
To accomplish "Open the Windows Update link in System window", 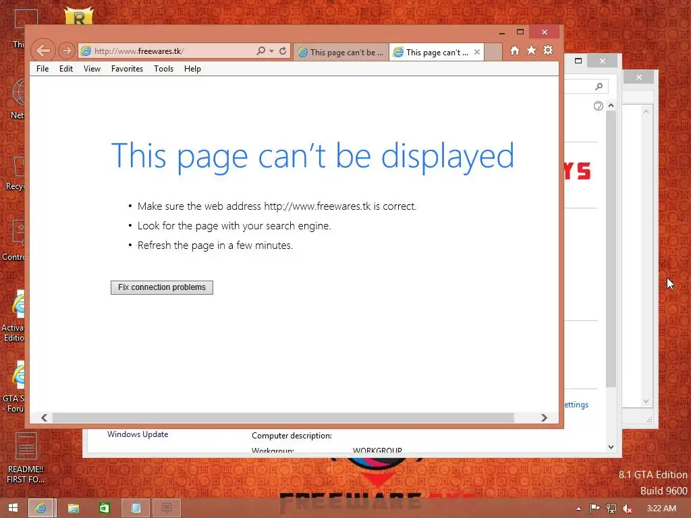I will [x=138, y=434].
